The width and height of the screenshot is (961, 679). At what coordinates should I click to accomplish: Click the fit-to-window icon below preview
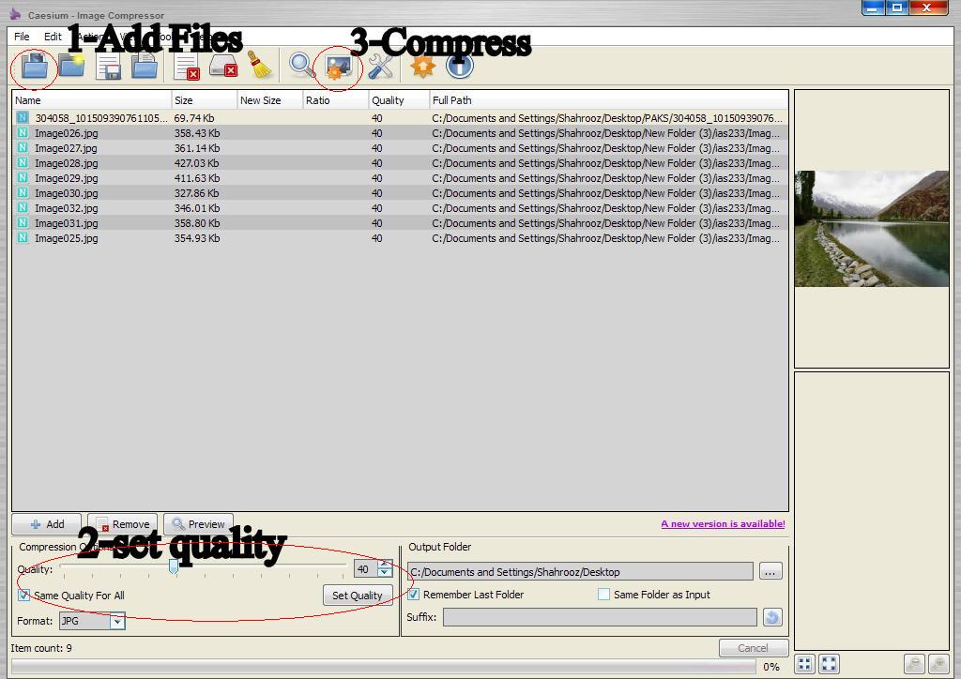(804, 664)
